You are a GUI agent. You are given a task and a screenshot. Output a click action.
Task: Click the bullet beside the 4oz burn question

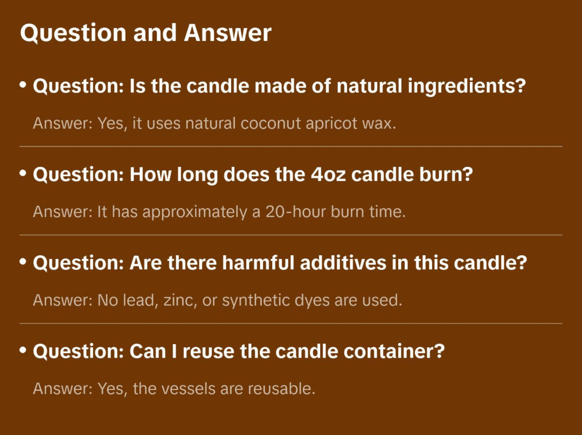23,173
